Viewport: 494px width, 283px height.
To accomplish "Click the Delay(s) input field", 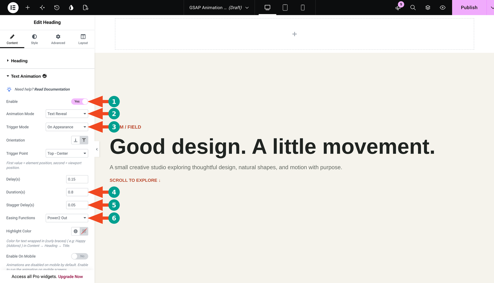I will tap(77, 179).
